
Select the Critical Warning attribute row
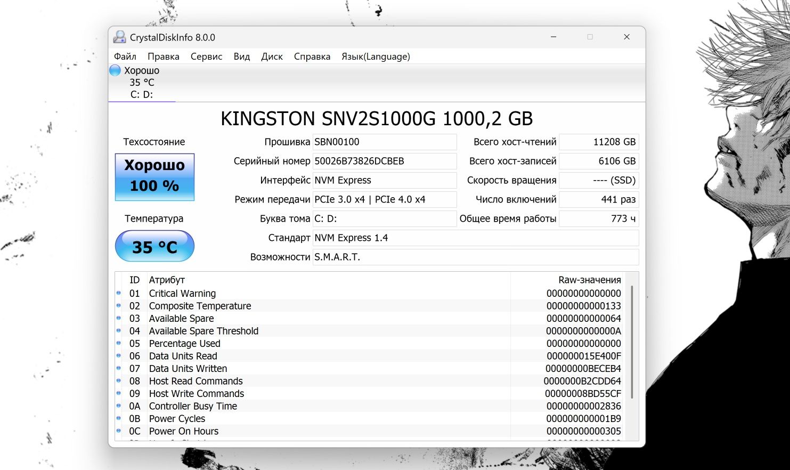pyautogui.click(x=370, y=293)
